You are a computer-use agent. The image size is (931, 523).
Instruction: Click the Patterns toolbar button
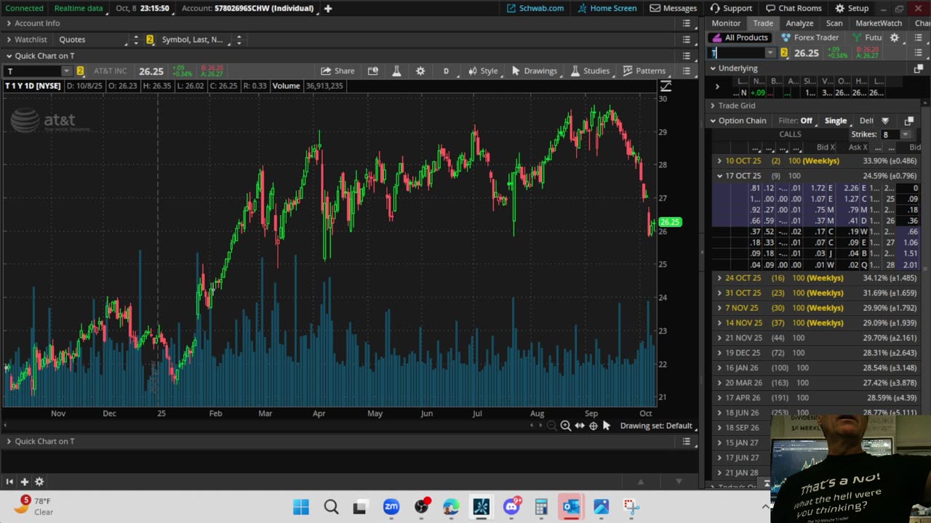click(x=644, y=70)
